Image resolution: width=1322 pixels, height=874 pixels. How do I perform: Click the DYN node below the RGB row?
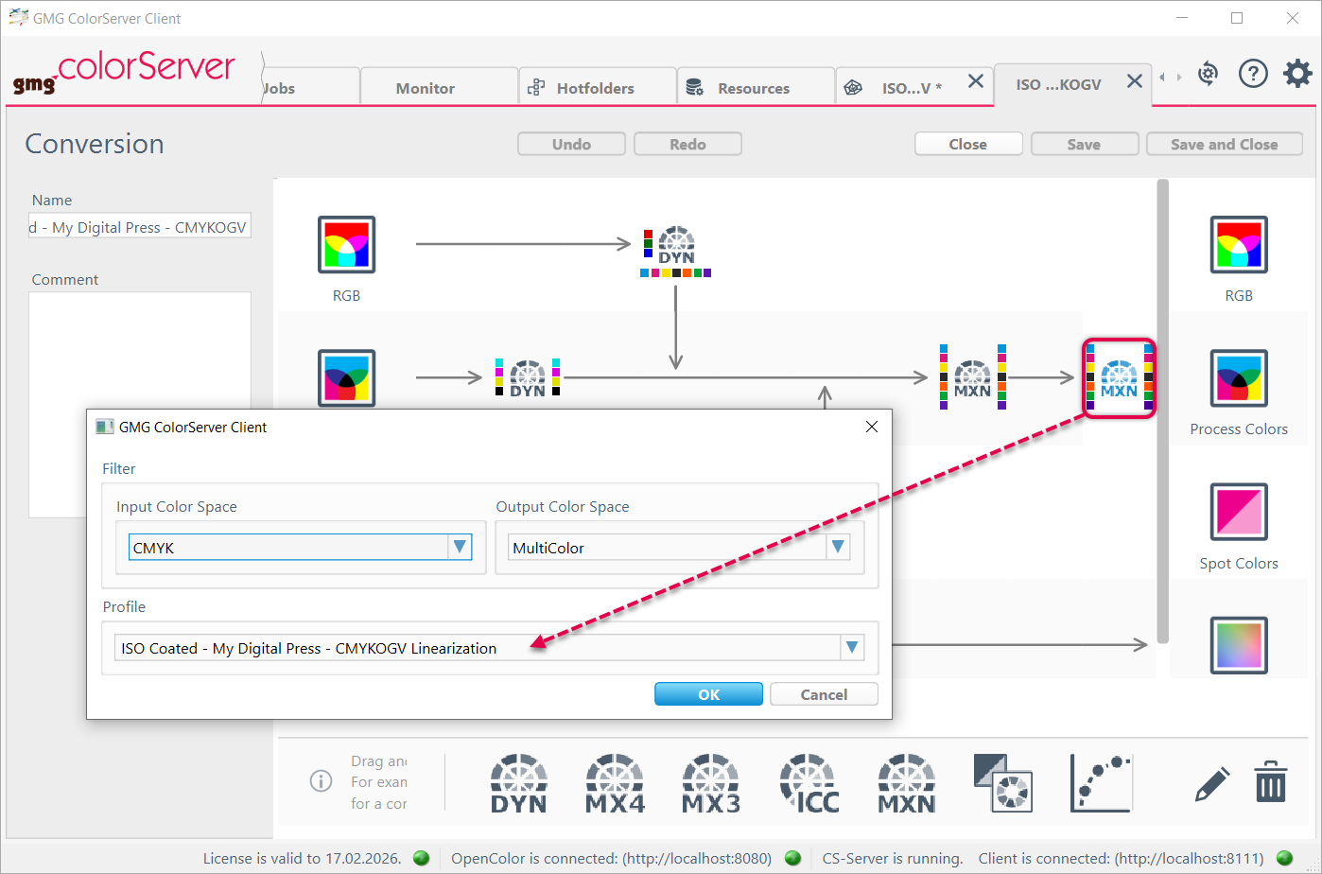point(675,252)
